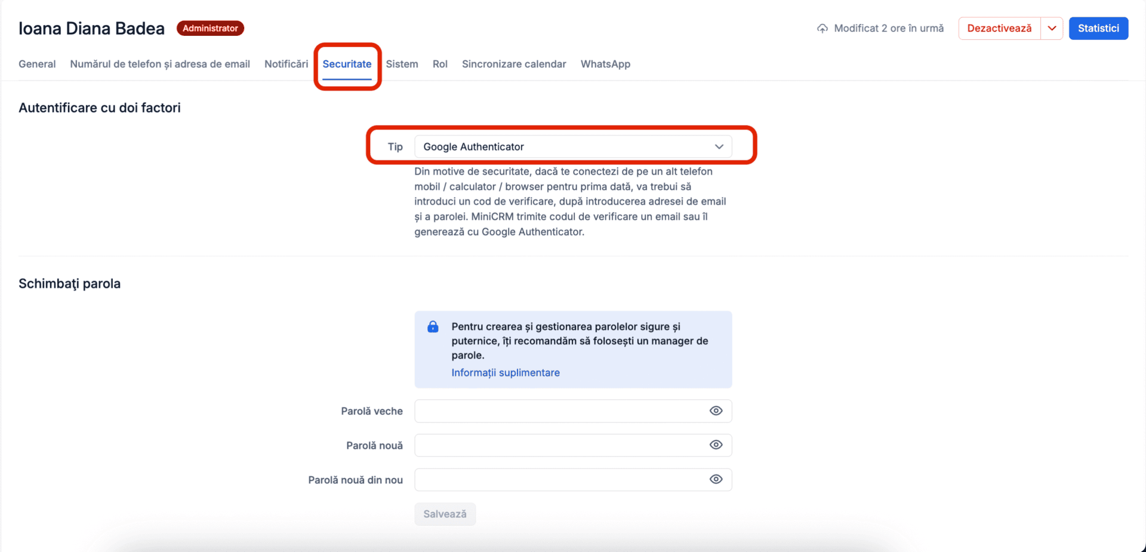Switch to phone number and email address tab
This screenshot has width=1146, height=552.
coord(160,64)
